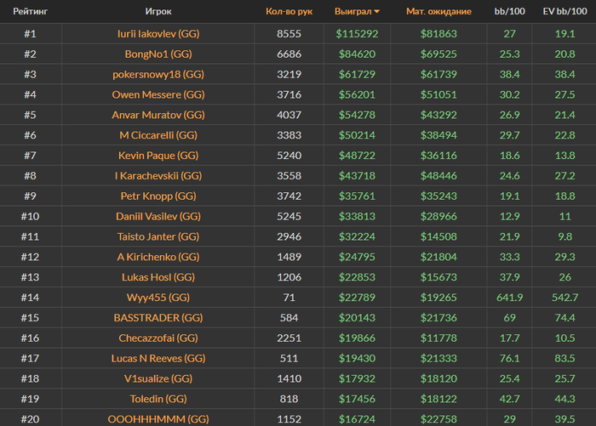Viewport: 596px width, 426px height.
Task: Sort table by Кол-во рук column
Action: [289, 11]
